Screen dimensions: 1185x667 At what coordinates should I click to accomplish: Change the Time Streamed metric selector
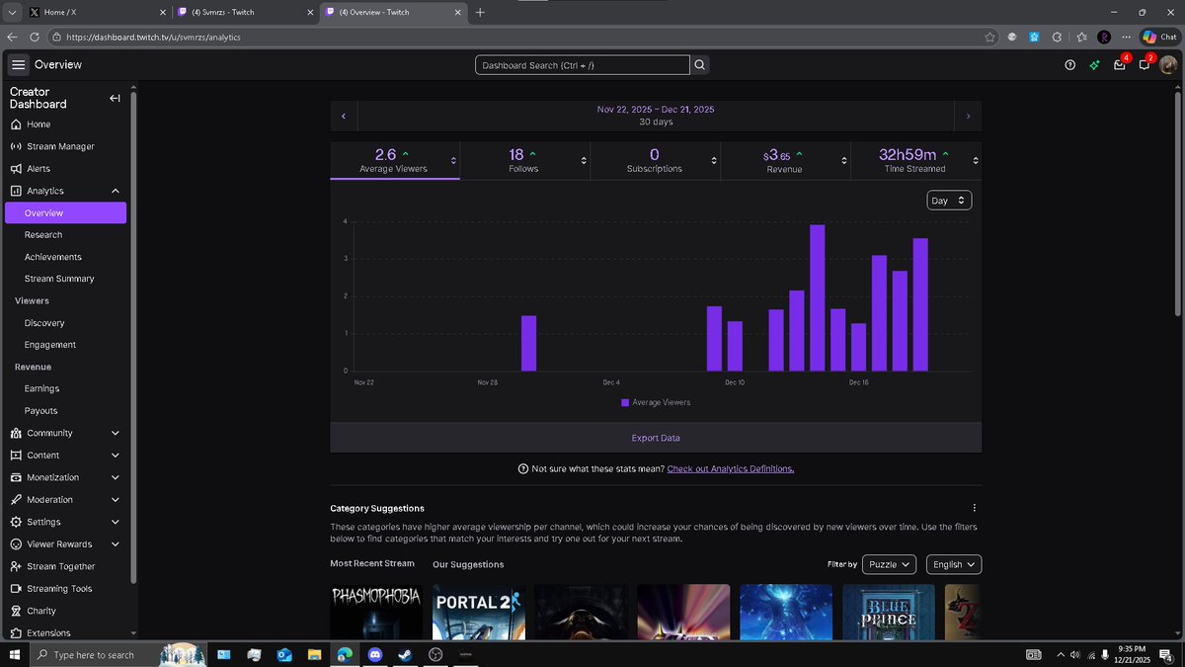coord(976,160)
